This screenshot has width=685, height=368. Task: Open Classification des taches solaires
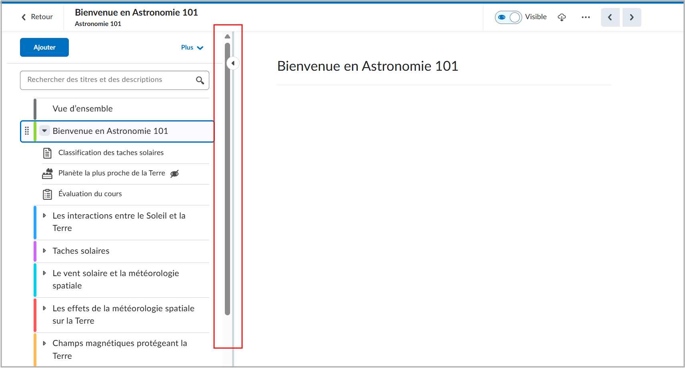point(111,153)
